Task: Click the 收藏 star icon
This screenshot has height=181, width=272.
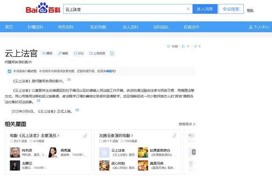Action: click(168, 46)
